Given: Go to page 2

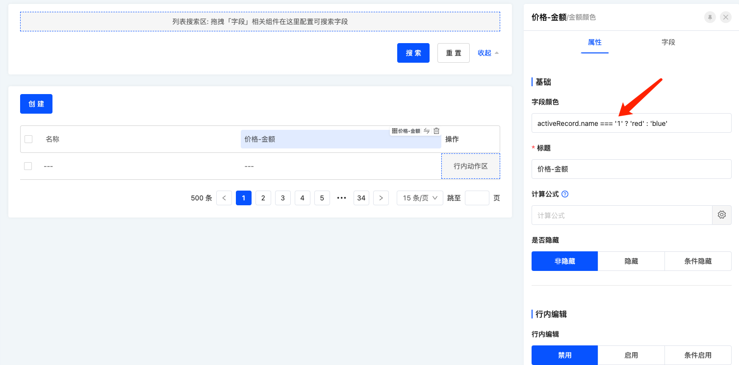Looking at the screenshot, I should [263, 198].
